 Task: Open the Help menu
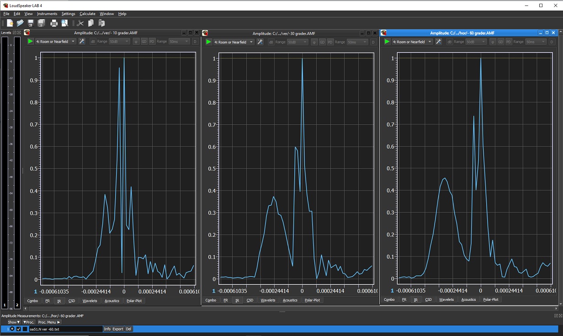pyautogui.click(x=122, y=14)
